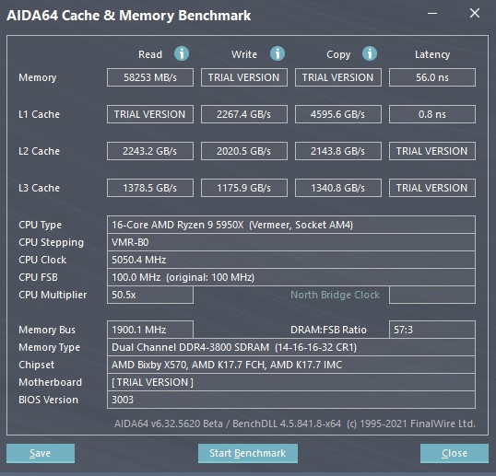The height and width of the screenshot is (476, 496).
Task: Click the Chipset AMD Bixby X570 field
Action: point(291,365)
